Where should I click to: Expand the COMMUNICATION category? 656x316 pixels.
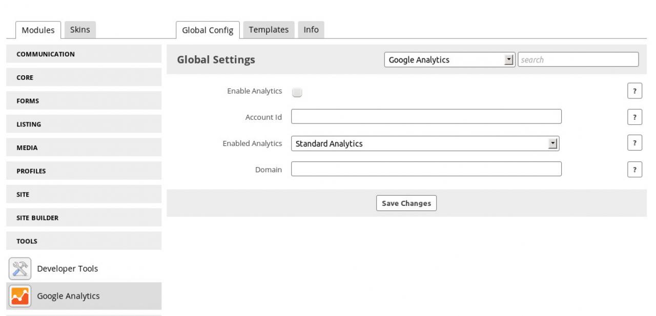[84, 54]
